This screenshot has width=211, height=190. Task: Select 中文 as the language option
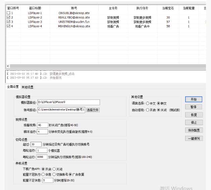tap(148, 103)
